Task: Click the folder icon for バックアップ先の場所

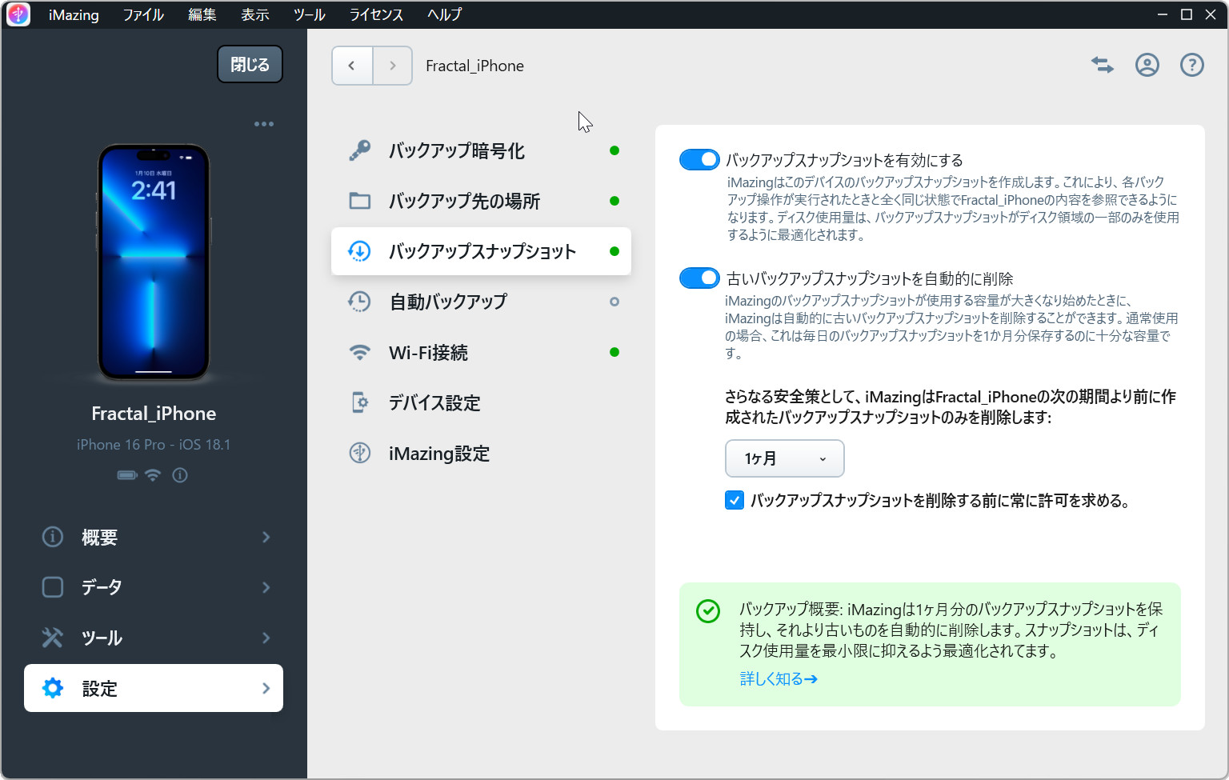Action: (x=360, y=201)
